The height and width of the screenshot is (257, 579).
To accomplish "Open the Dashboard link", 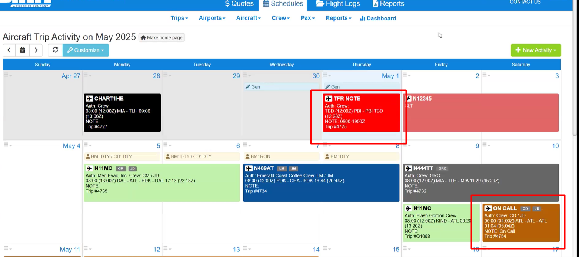I will tap(378, 18).
